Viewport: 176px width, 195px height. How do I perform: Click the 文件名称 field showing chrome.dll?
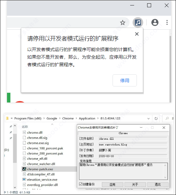click(133, 139)
